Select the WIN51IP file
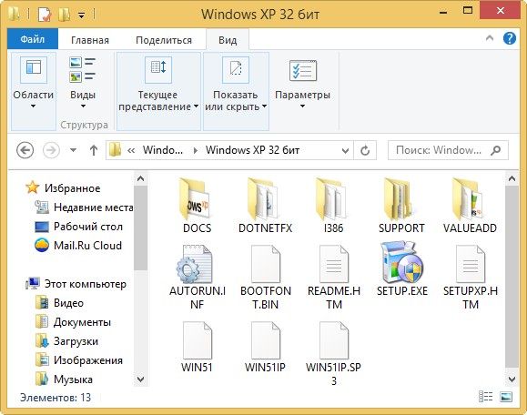The height and width of the screenshot is (415, 527). click(x=266, y=347)
